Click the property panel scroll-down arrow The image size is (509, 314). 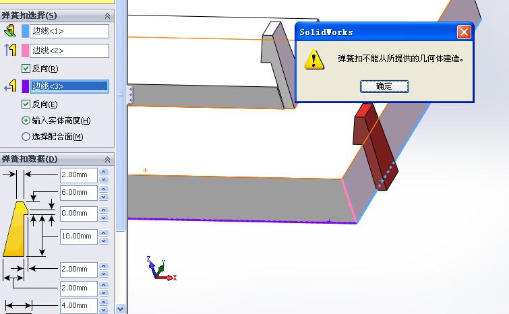(x=120, y=309)
